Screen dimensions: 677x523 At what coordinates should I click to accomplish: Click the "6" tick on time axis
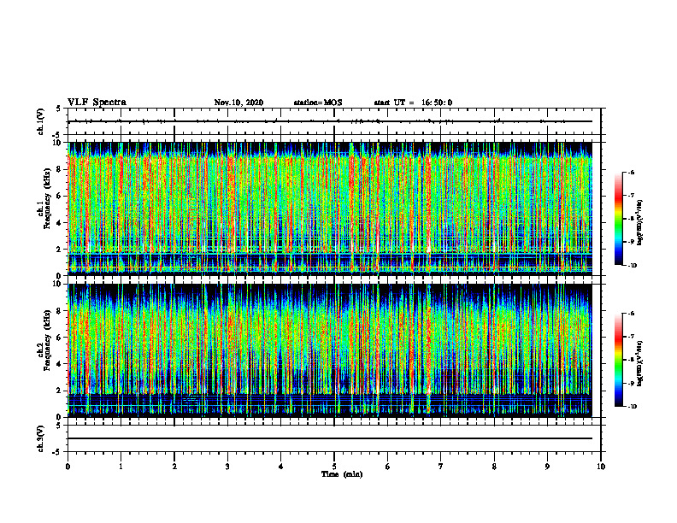(x=388, y=467)
